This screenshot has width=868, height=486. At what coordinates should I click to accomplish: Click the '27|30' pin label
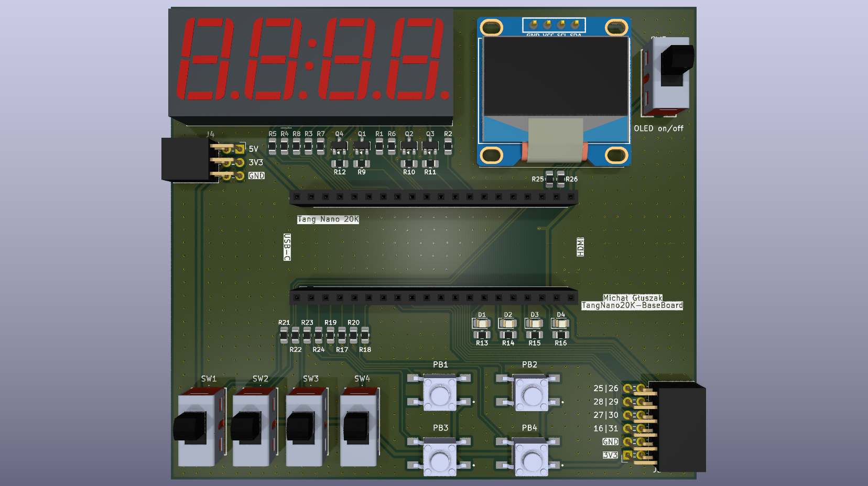pos(606,415)
